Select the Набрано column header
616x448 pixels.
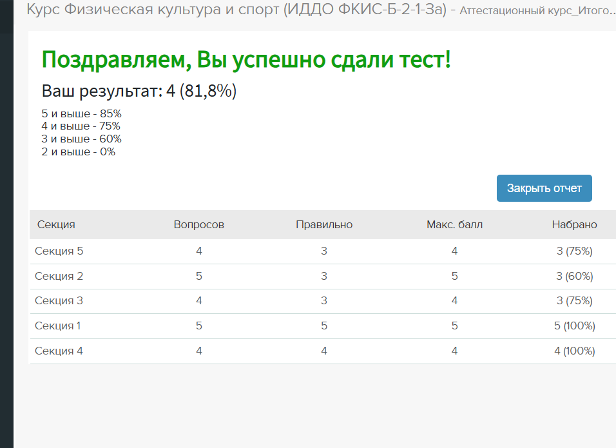coord(574,224)
